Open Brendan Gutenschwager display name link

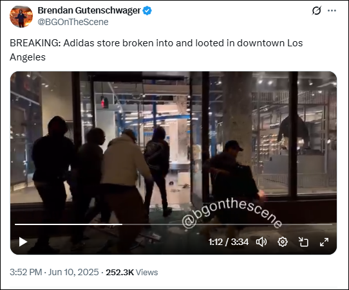[x=89, y=10]
